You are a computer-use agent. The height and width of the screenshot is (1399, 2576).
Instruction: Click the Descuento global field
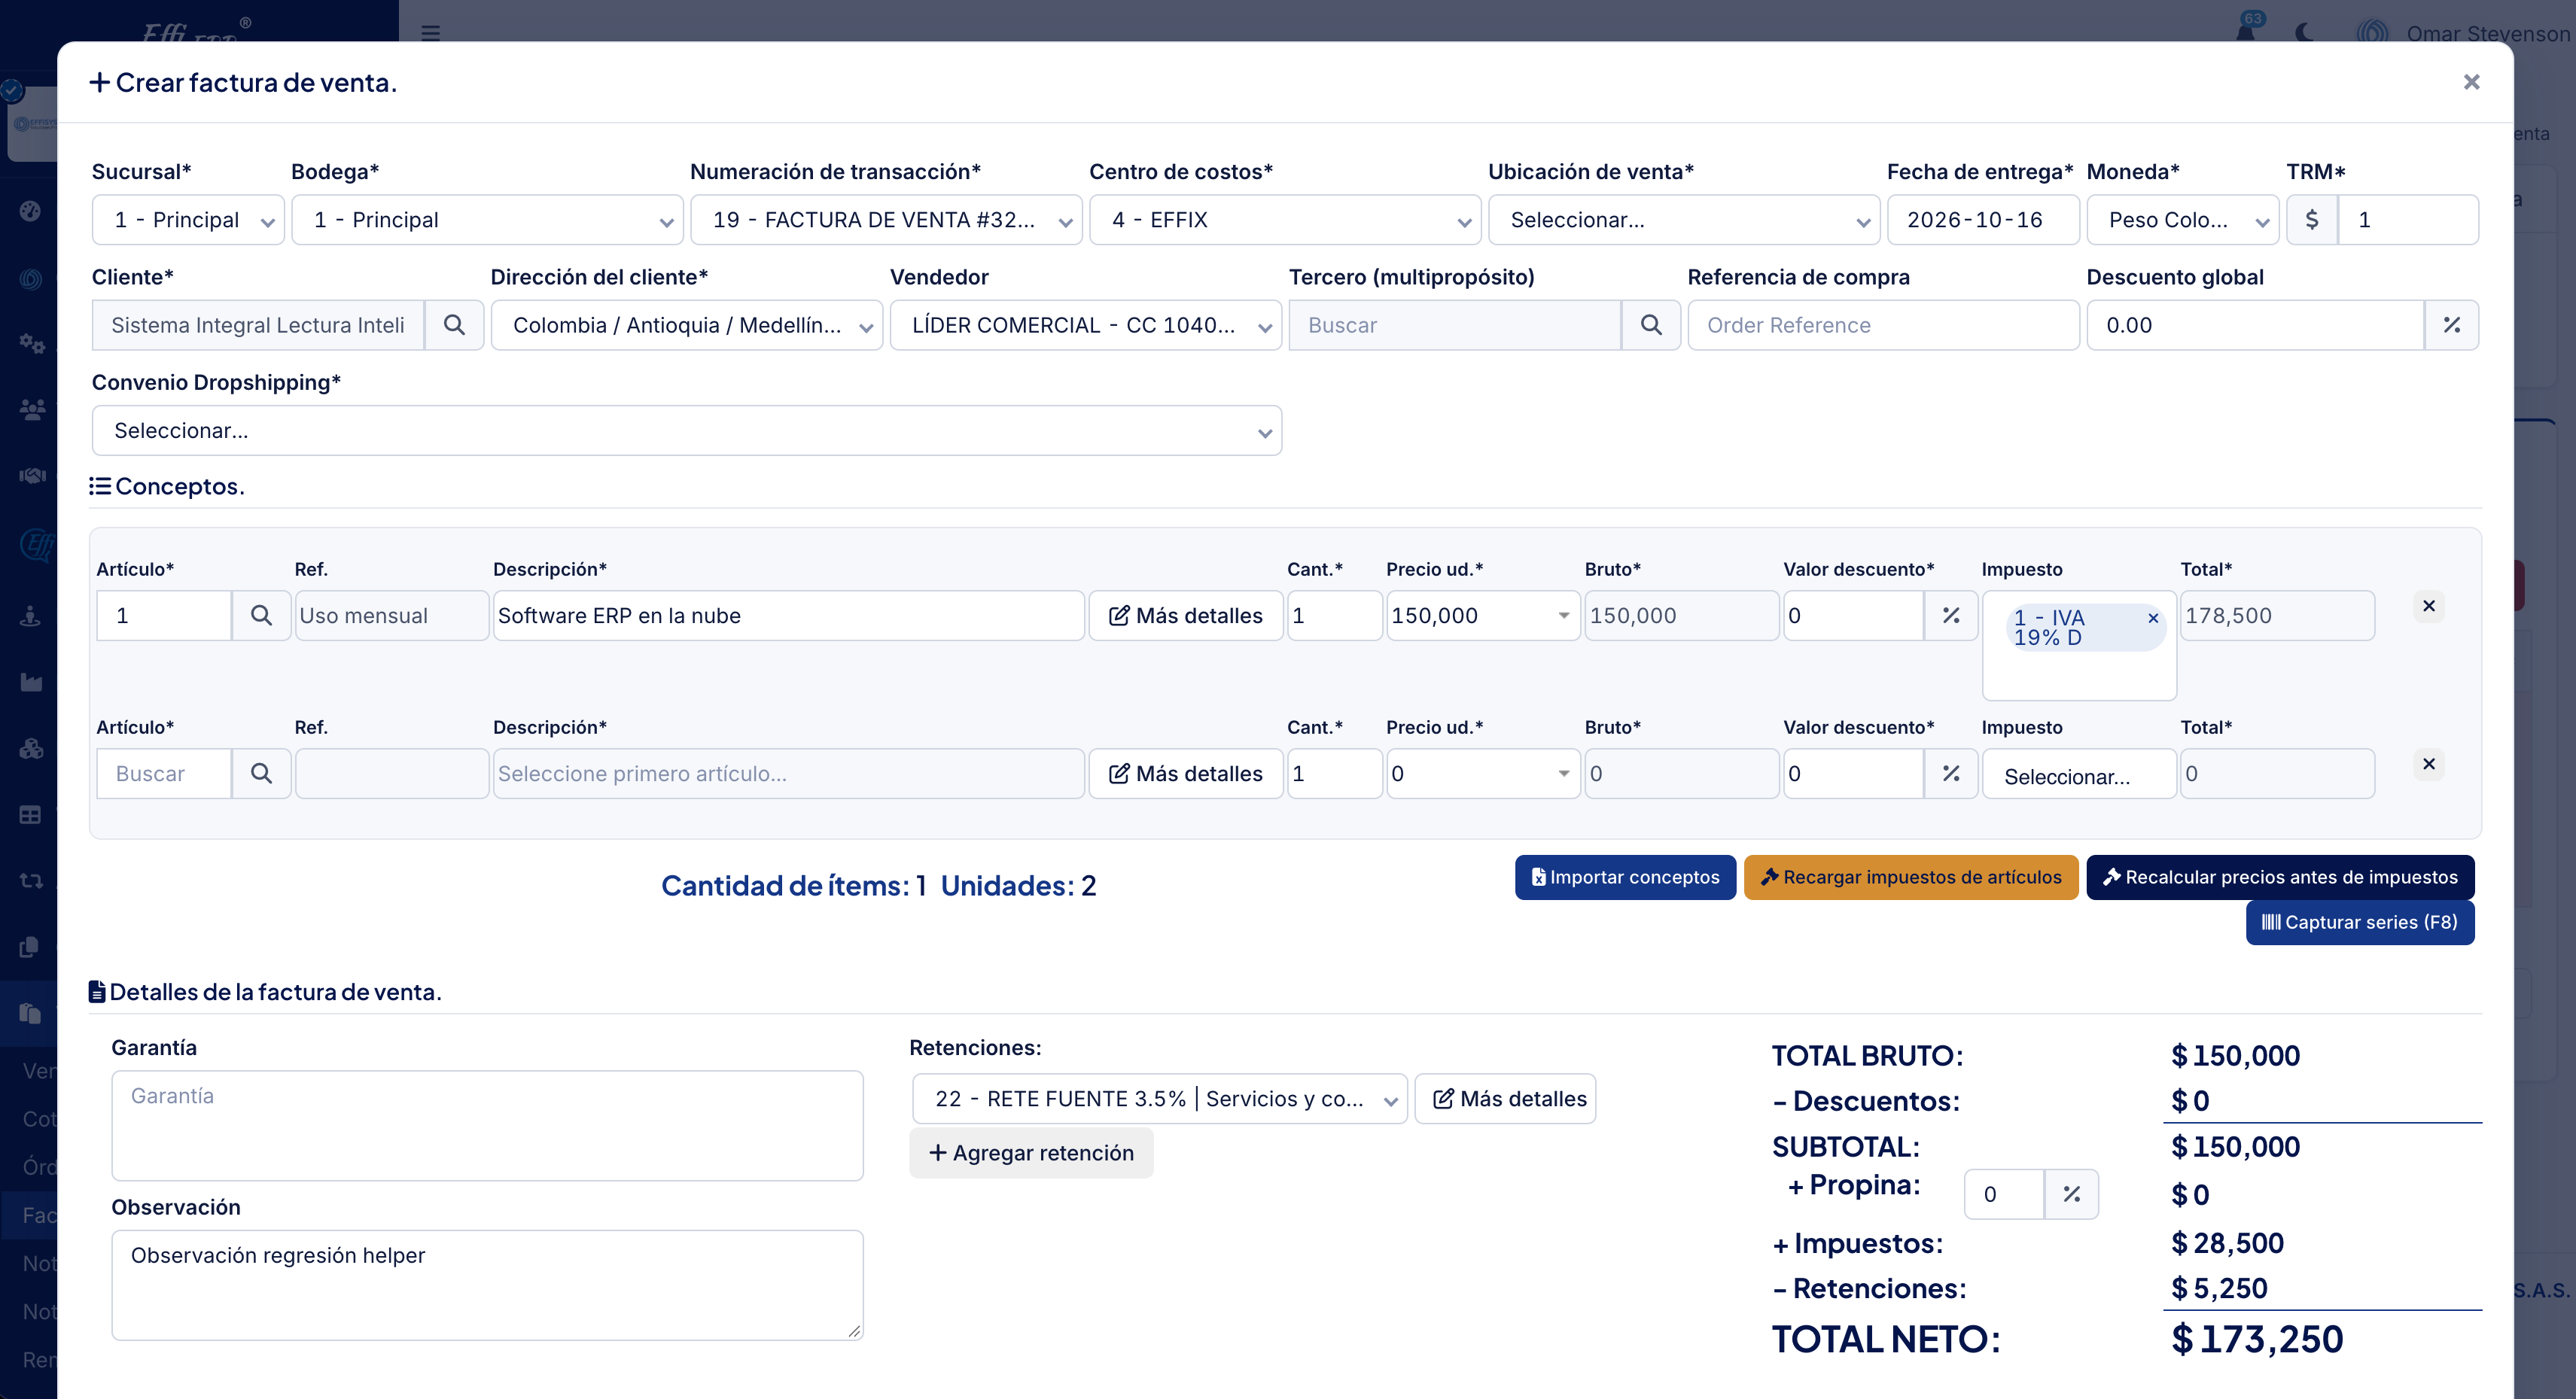(x=2255, y=325)
